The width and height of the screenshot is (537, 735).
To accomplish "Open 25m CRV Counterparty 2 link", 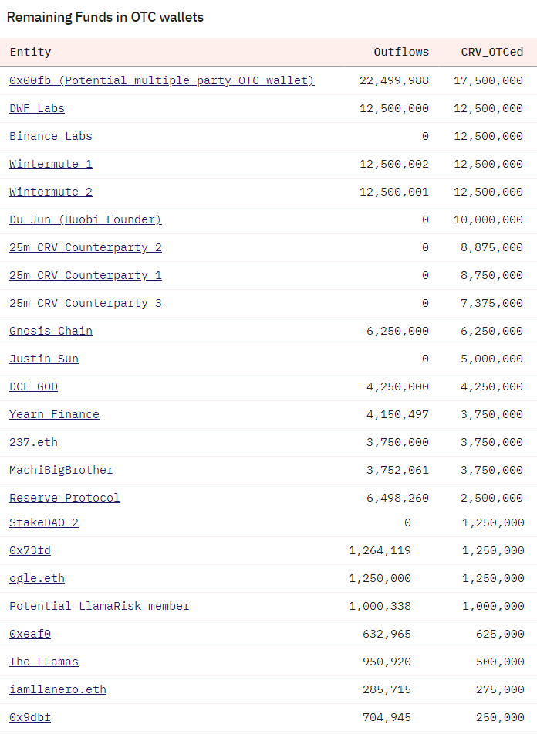I will pyautogui.click(x=86, y=247).
